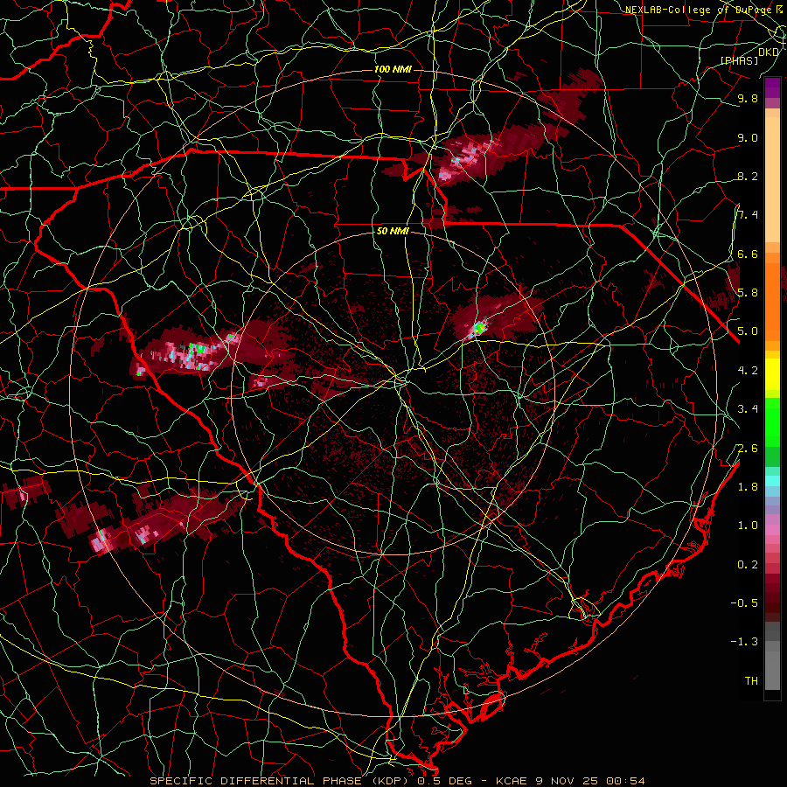
Task: Click the TH label at the scale bottom
Action: click(x=751, y=681)
